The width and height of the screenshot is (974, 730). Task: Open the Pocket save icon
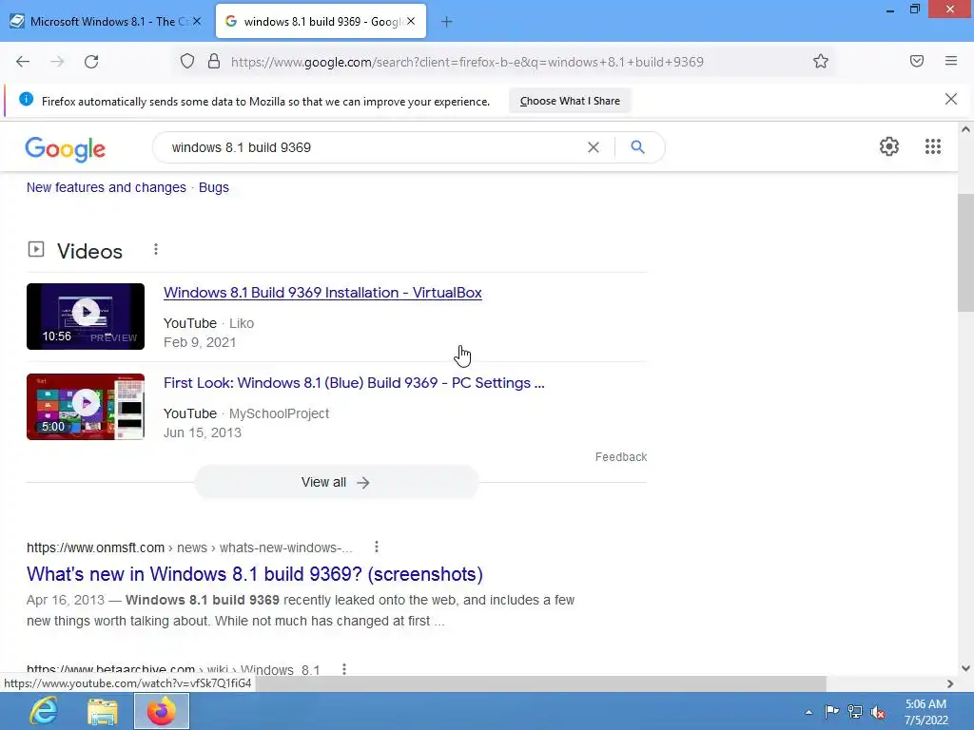(916, 61)
